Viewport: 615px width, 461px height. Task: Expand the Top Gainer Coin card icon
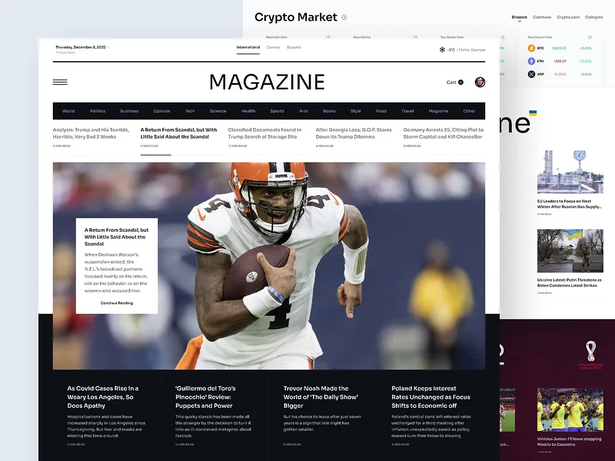[x=502, y=37]
